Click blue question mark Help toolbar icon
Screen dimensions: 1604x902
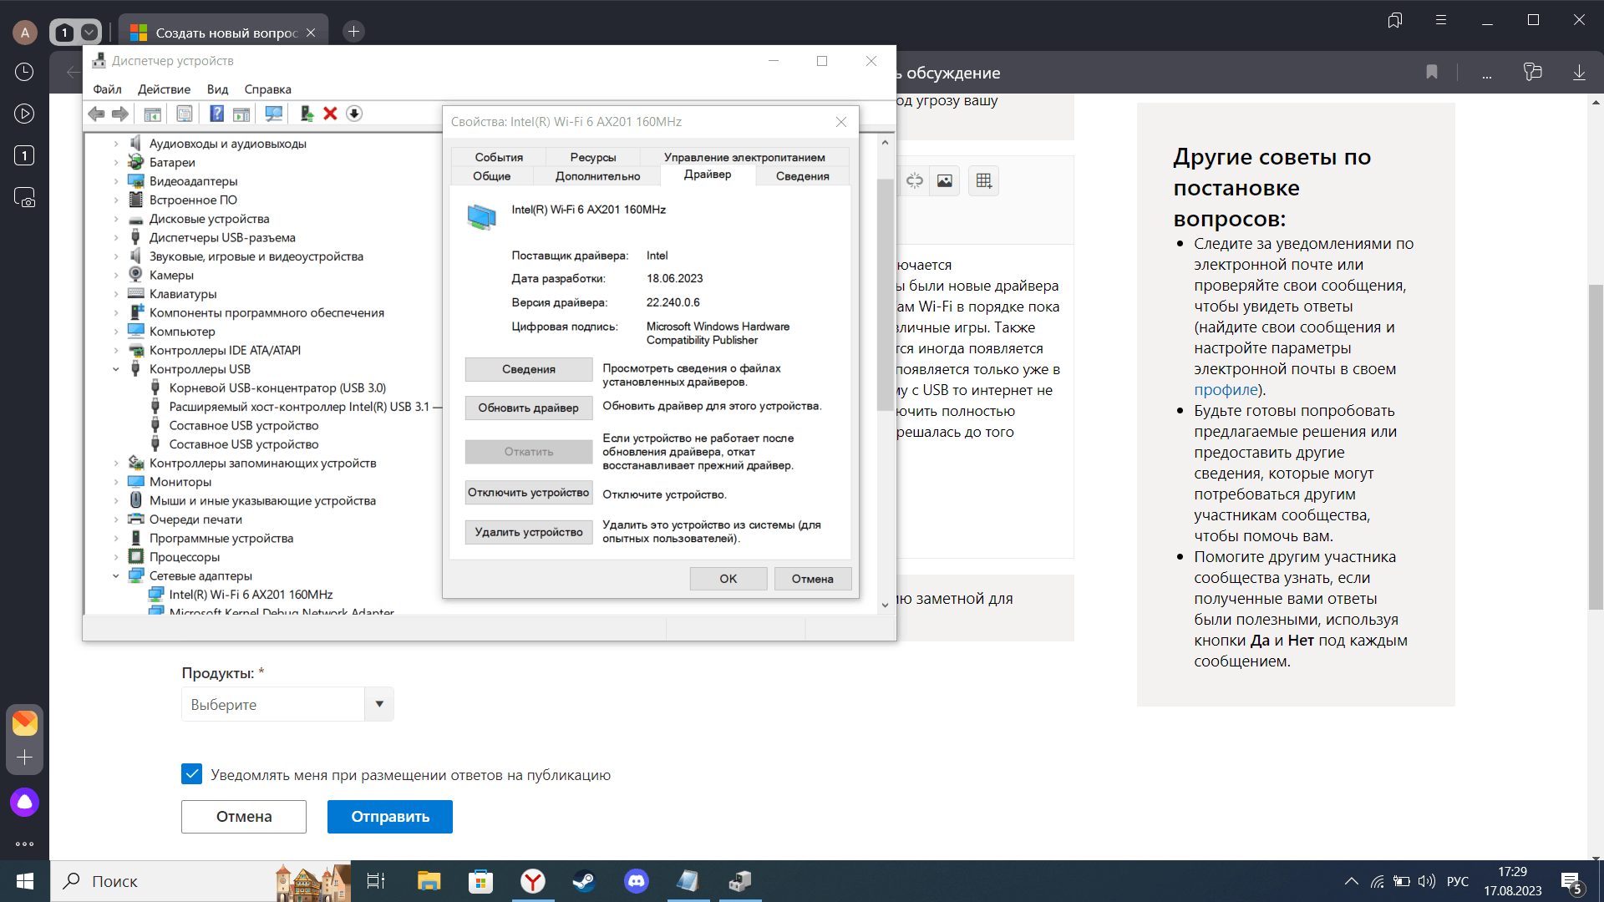tap(216, 114)
